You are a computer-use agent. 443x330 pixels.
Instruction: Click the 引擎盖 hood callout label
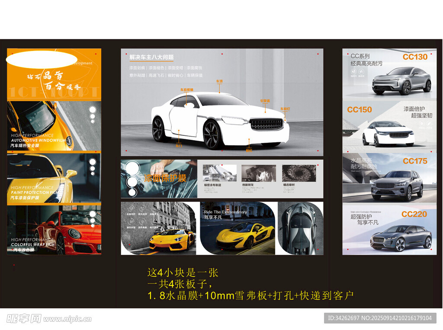[265, 100]
